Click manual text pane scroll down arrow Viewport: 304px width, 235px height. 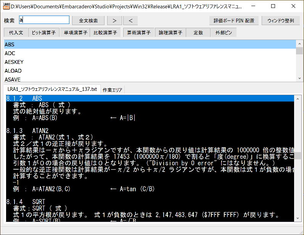tap(298, 218)
